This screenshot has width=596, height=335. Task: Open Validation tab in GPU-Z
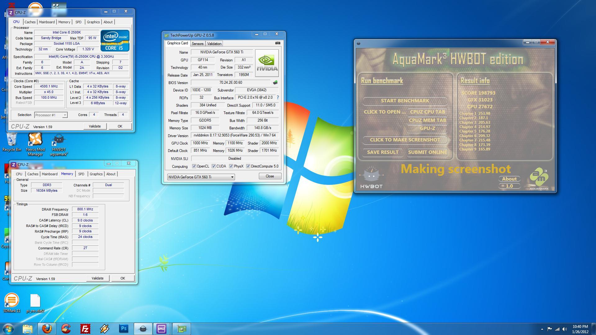tap(214, 44)
